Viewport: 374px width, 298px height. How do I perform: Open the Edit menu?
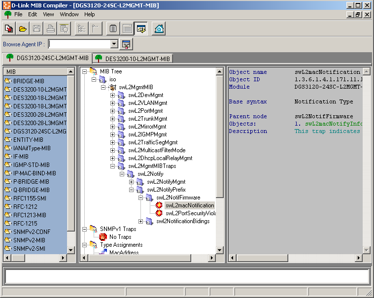click(33, 15)
